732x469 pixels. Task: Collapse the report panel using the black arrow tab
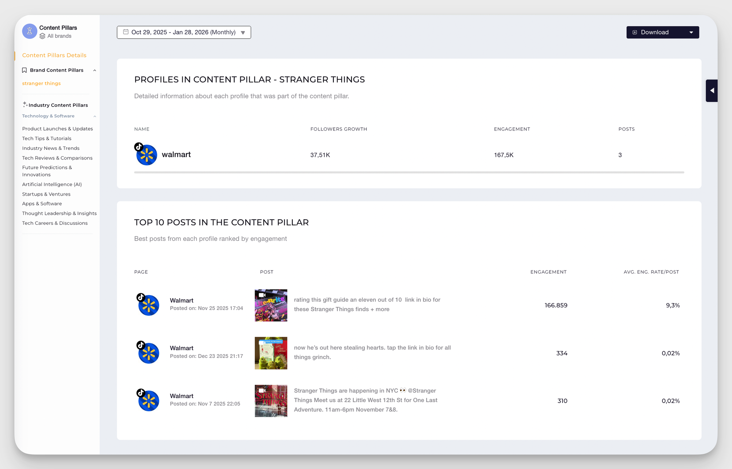712,90
